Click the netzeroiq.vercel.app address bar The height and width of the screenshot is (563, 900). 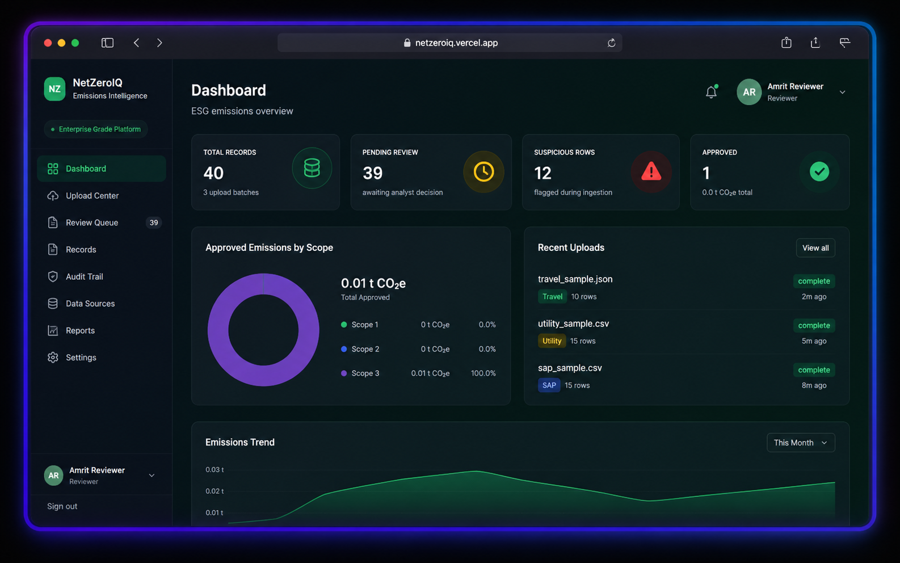coord(450,43)
